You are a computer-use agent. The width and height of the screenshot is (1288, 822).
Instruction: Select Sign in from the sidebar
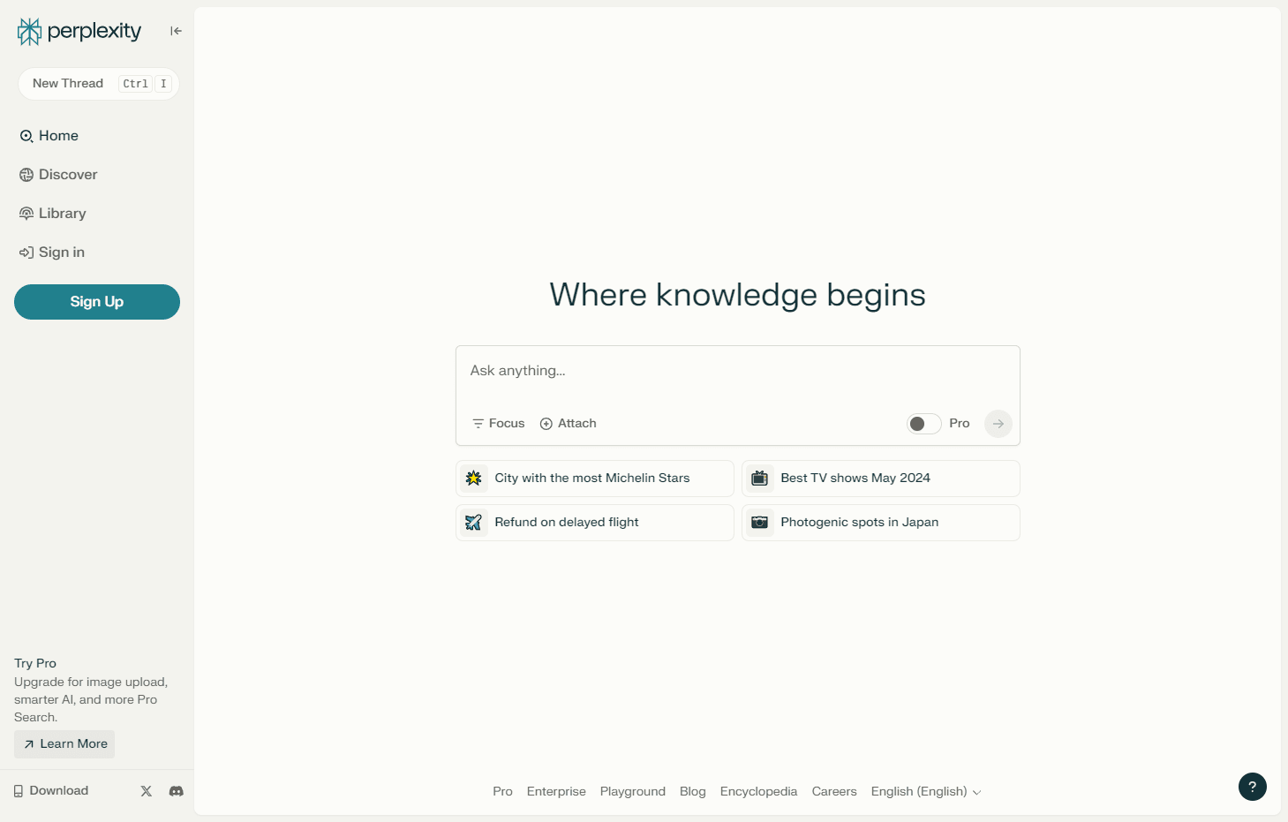click(x=52, y=253)
